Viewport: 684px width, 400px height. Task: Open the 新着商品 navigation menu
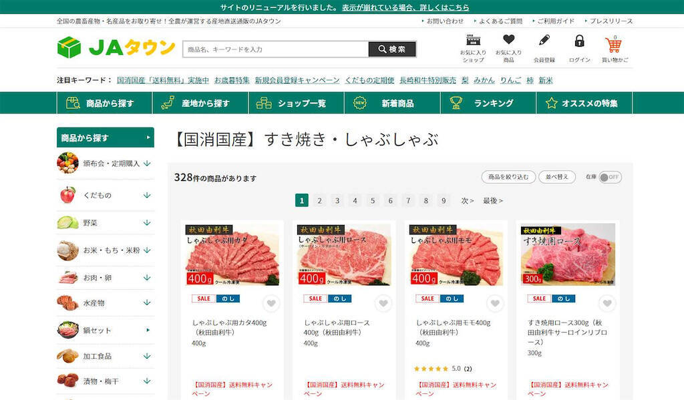pos(393,103)
